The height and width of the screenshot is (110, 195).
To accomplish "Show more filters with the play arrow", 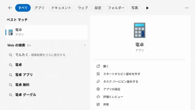I will pos(147,8).
